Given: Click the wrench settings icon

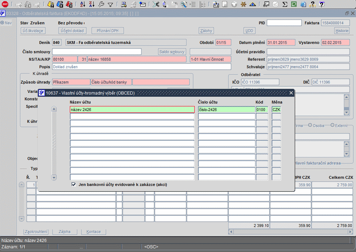Looking at the screenshot, I should 101,4.
